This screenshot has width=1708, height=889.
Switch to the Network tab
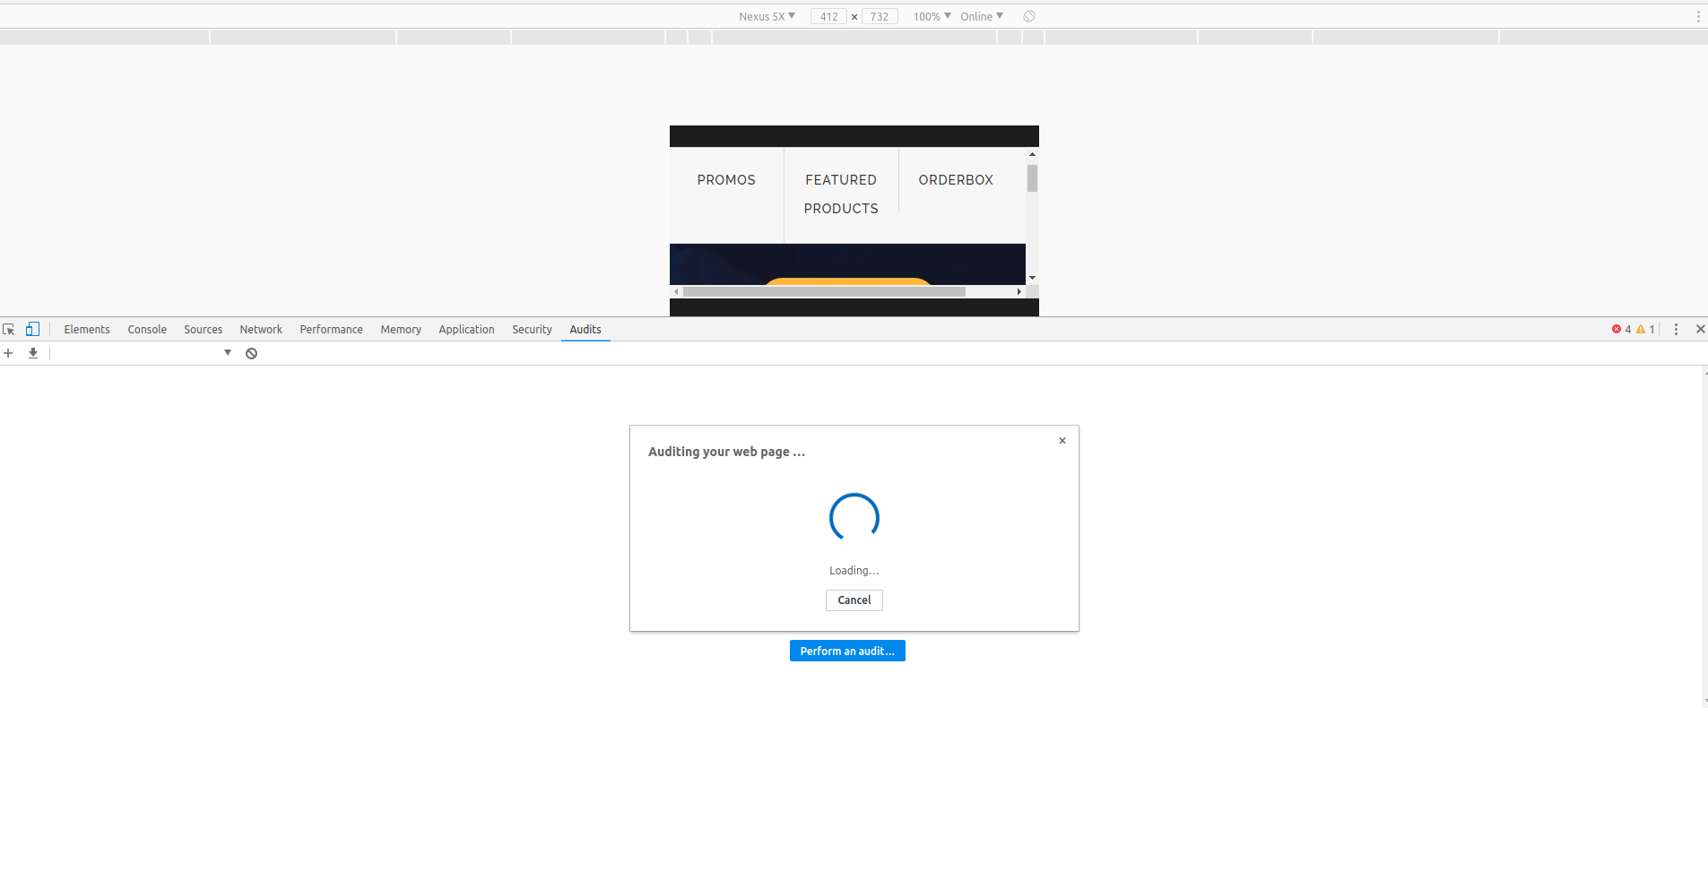tap(261, 329)
